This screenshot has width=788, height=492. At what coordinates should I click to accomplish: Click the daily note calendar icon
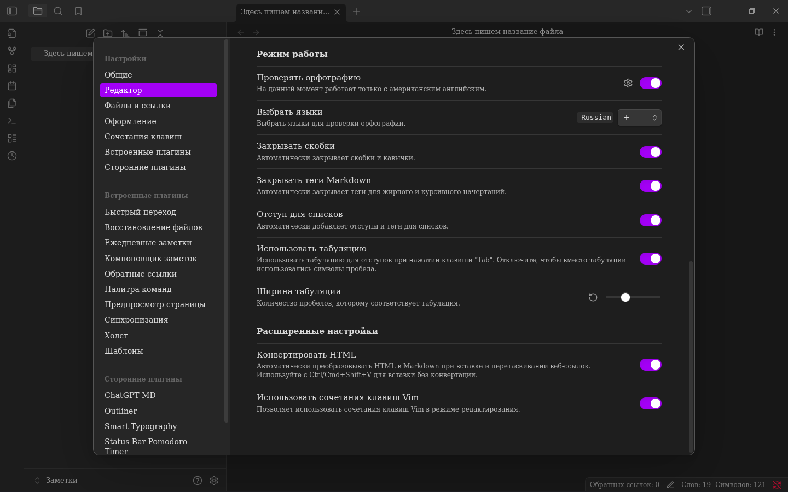click(x=12, y=86)
